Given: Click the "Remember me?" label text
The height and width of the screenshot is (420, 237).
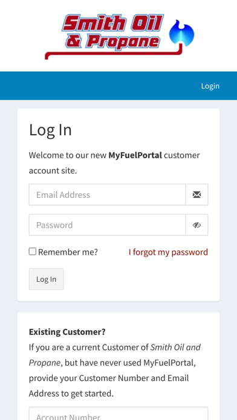Looking at the screenshot, I should pyautogui.click(x=68, y=252).
